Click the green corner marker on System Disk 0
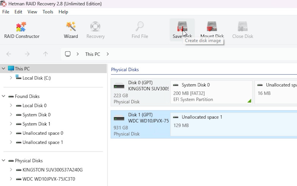The width and height of the screenshot is (297, 186). (250, 101)
